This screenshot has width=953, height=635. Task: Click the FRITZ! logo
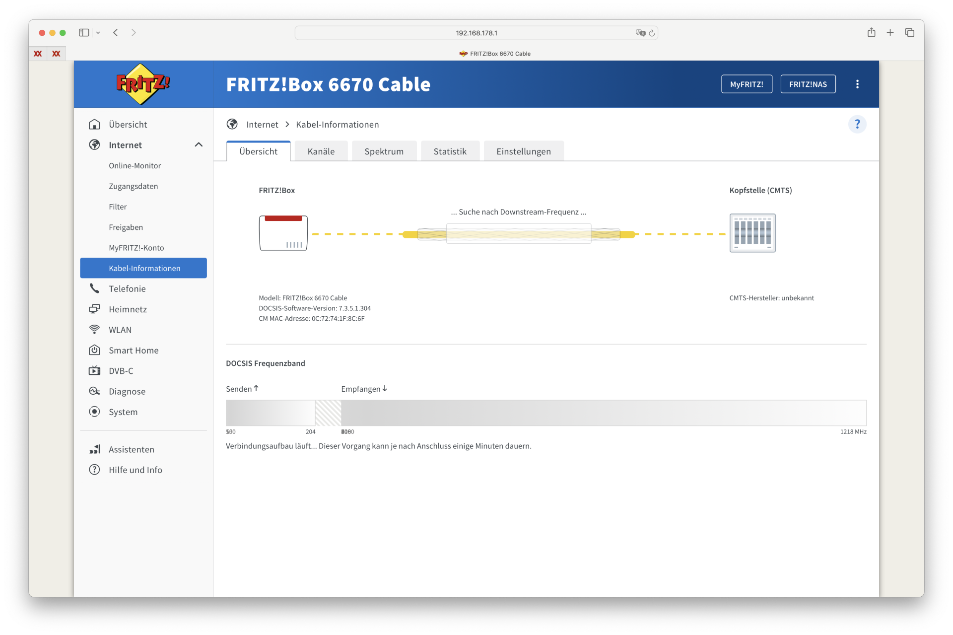143,84
